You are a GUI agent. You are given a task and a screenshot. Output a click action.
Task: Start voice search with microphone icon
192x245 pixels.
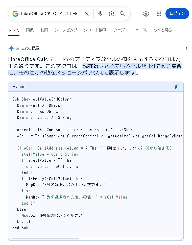coord(100,14)
